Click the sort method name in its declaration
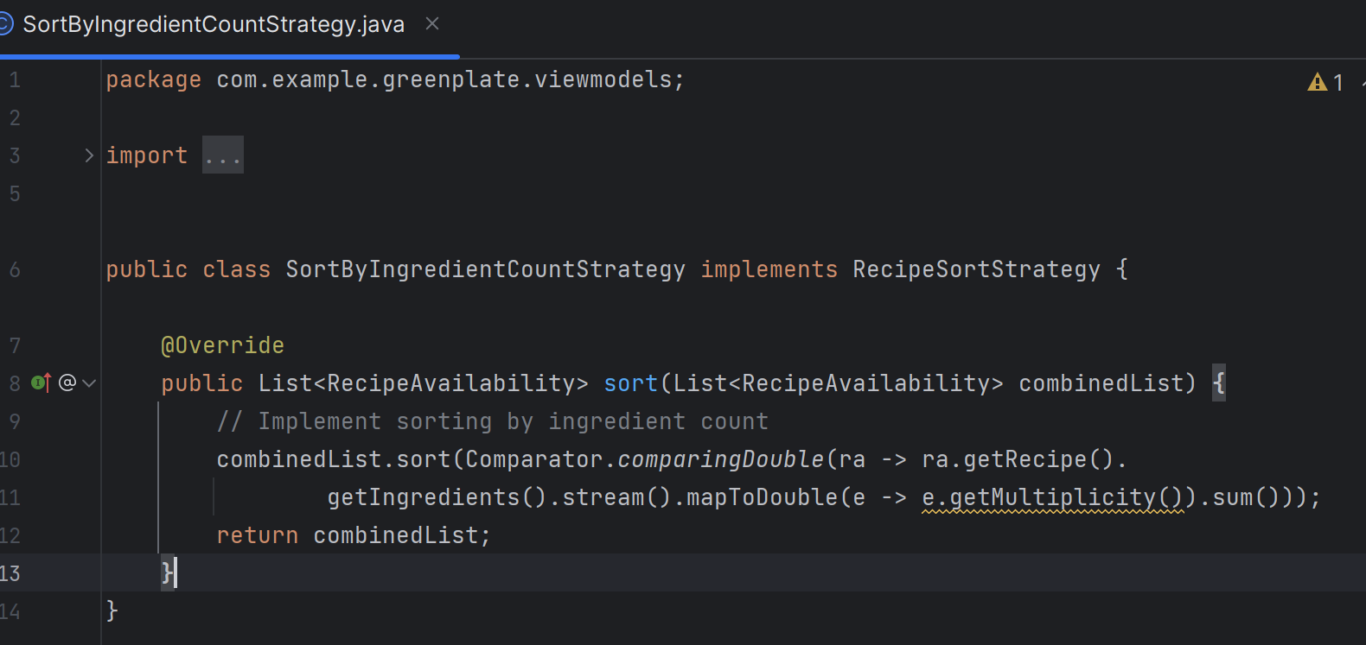 (x=631, y=383)
